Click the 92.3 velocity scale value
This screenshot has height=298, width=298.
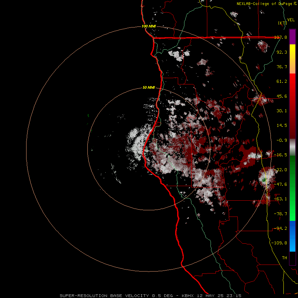pyautogui.click(x=282, y=52)
